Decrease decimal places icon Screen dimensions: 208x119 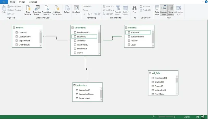(99, 14)
